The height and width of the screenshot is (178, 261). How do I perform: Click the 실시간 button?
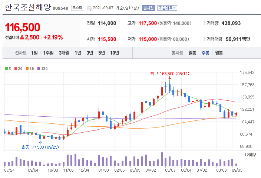coord(148,8)
